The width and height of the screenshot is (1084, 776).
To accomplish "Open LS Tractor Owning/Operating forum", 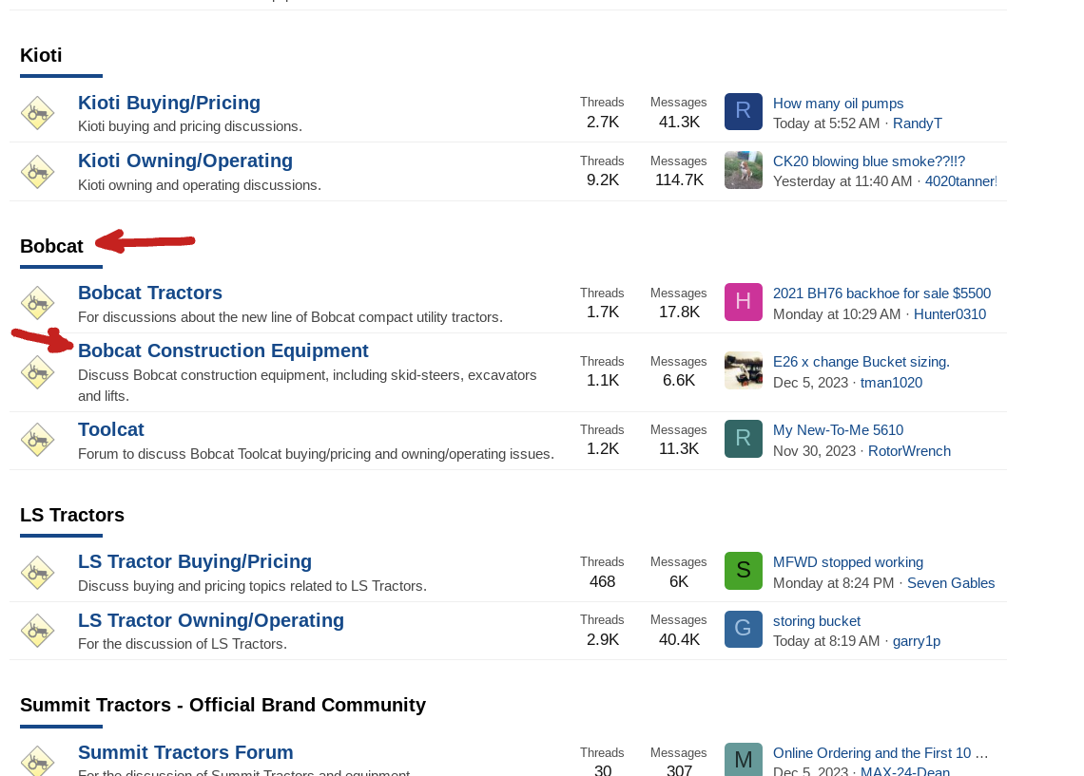I will click(x=211, y=620).
